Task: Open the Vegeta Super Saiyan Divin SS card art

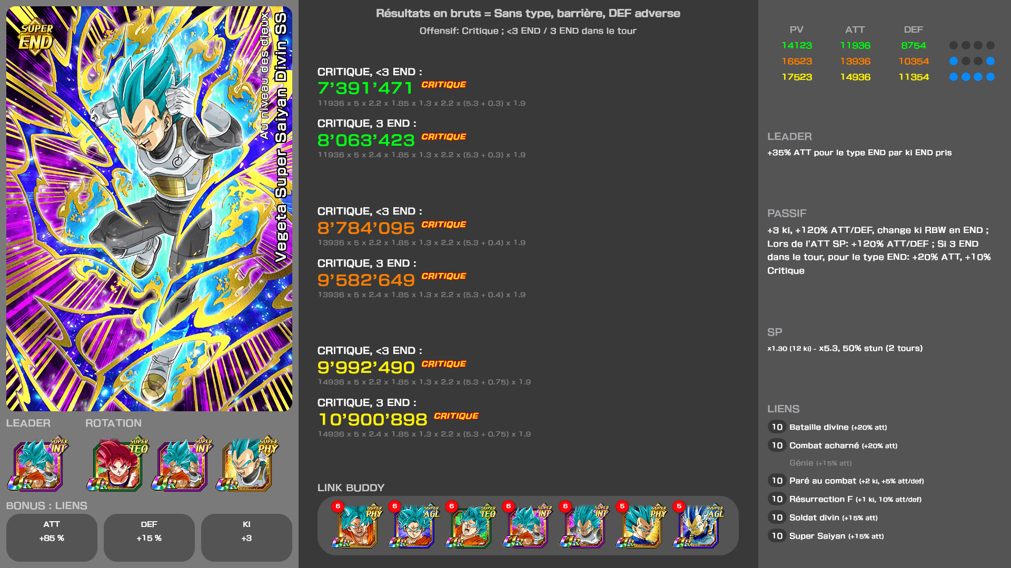Action: tap(149, 209)
